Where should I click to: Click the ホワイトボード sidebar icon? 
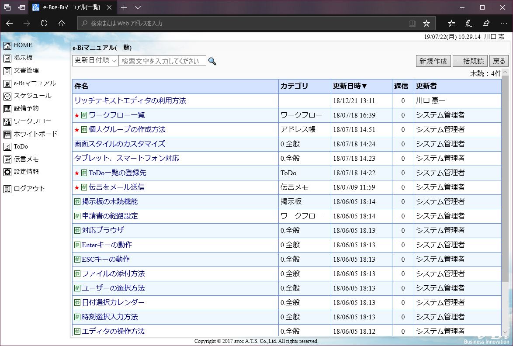pos(7,134)
